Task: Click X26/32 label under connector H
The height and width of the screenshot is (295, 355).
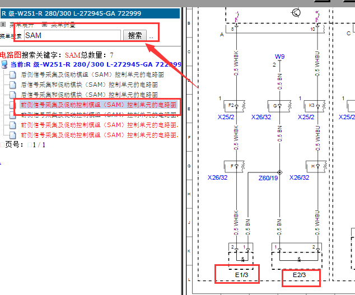Action: [x=299, y=177]
